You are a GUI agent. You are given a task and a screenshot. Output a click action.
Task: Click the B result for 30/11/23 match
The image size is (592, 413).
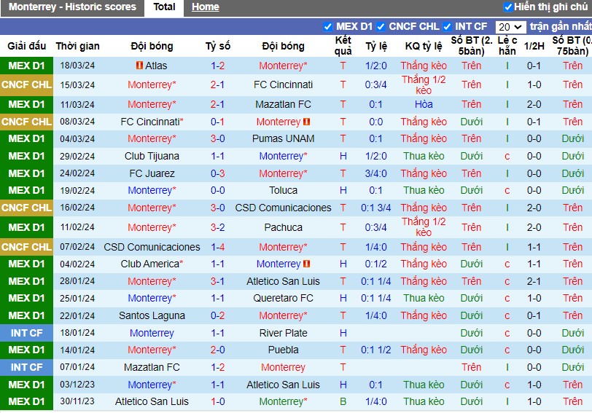[343, 401]
